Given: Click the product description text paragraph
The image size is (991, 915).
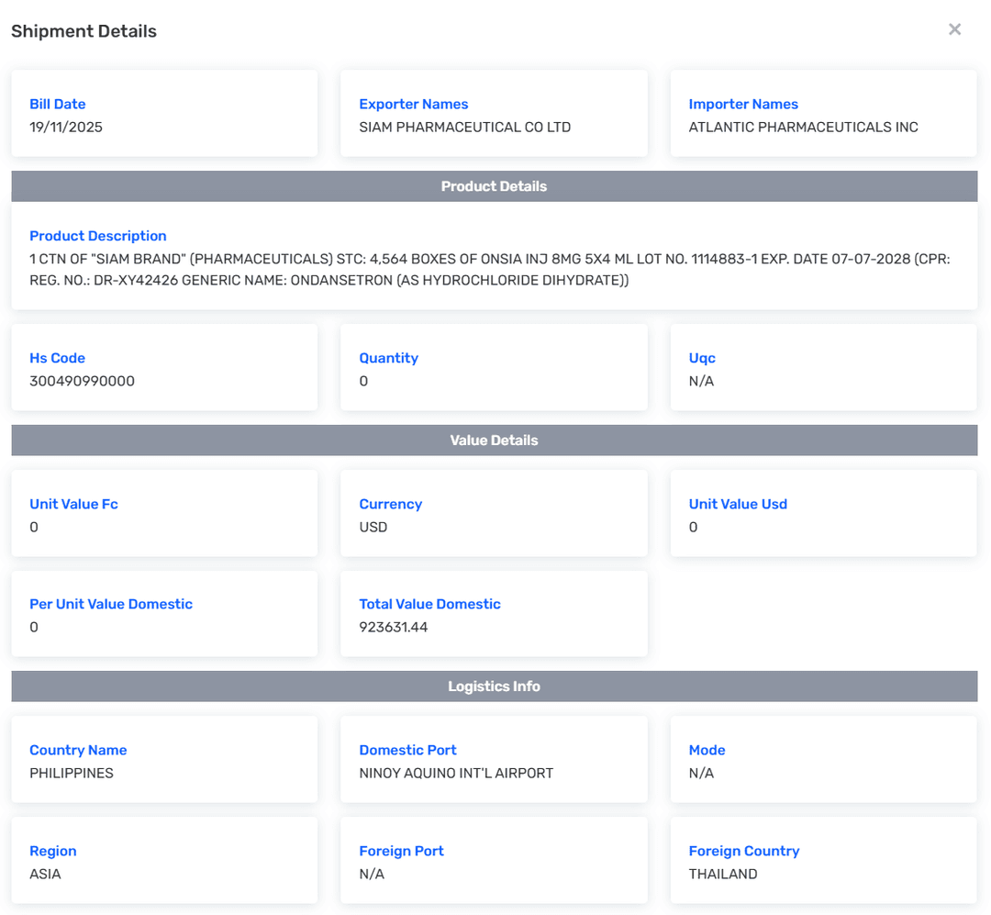Looking at the screenshot, I should point(489,270).
